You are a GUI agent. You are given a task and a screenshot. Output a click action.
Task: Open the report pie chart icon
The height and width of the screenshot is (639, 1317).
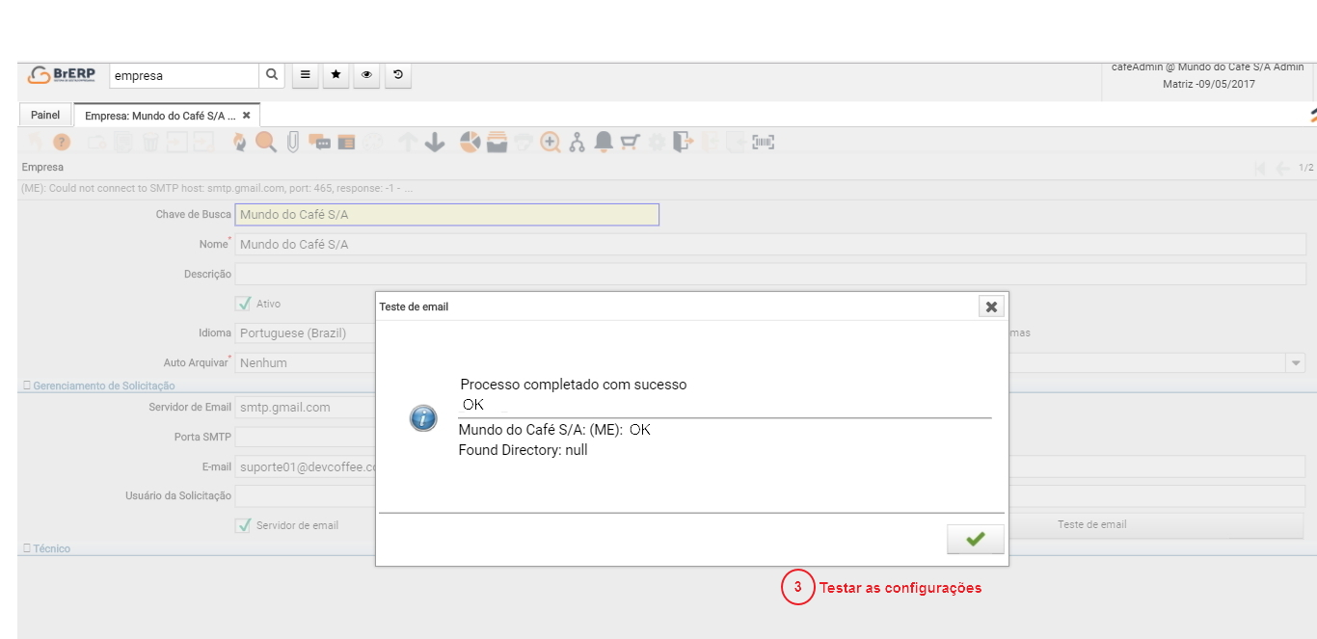pos(470,143)
